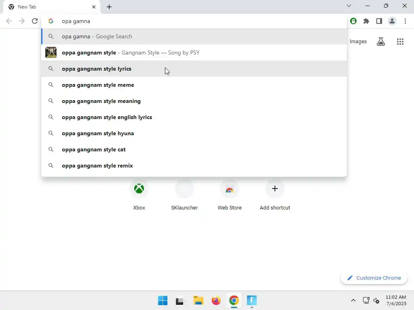The width and height of the screenshot is (414, 310).
Task: Click the Chrome taskbar icon
Action: click(x=234, y=300)
